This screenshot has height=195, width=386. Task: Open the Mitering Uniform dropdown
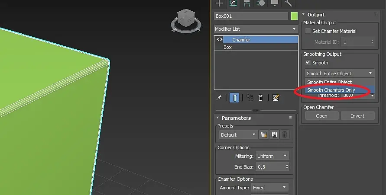(x=272, y=156)
